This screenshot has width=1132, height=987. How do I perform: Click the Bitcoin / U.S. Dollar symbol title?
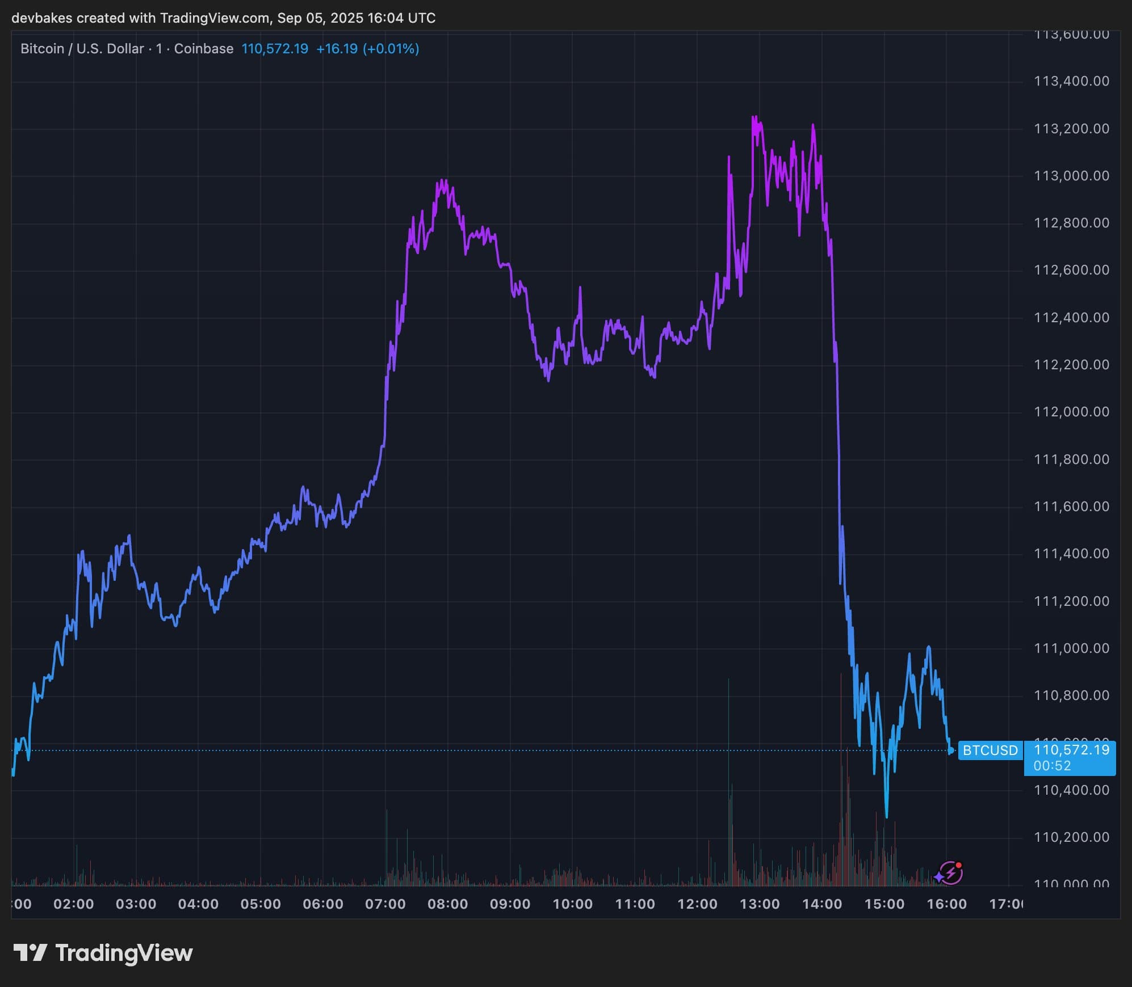[82, 49]
